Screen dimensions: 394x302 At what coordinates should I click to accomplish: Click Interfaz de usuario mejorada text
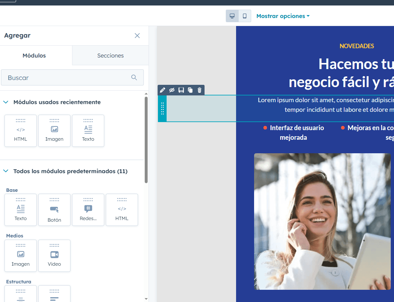coord(297,132)
